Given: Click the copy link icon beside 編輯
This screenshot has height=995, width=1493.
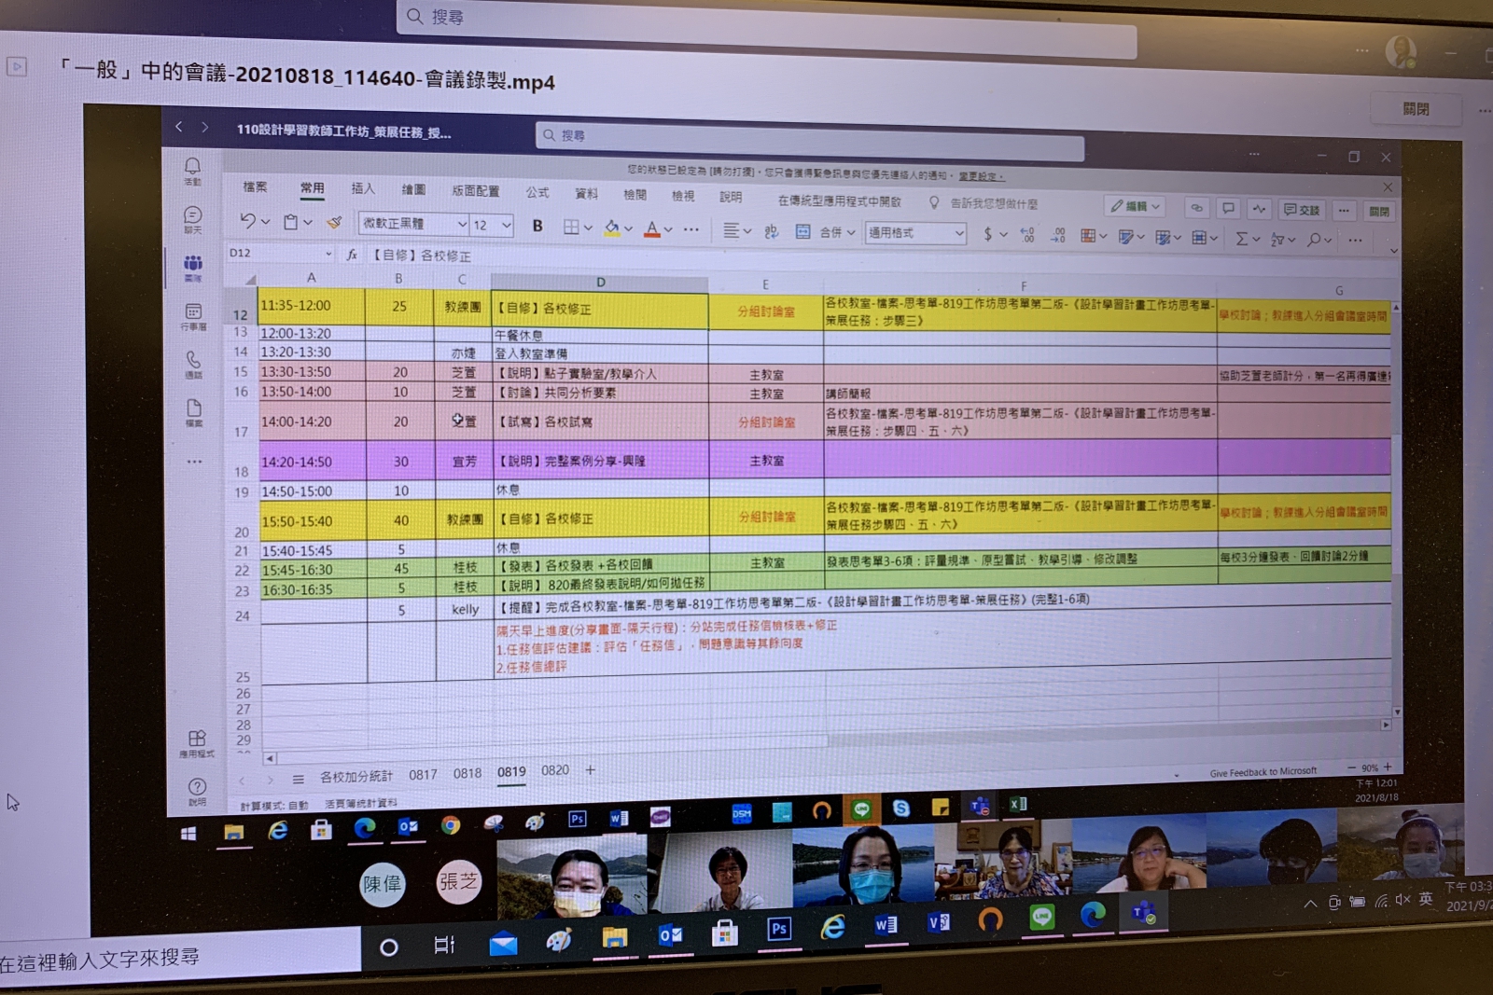Looking at the screenshot, I should point(1196,207).
